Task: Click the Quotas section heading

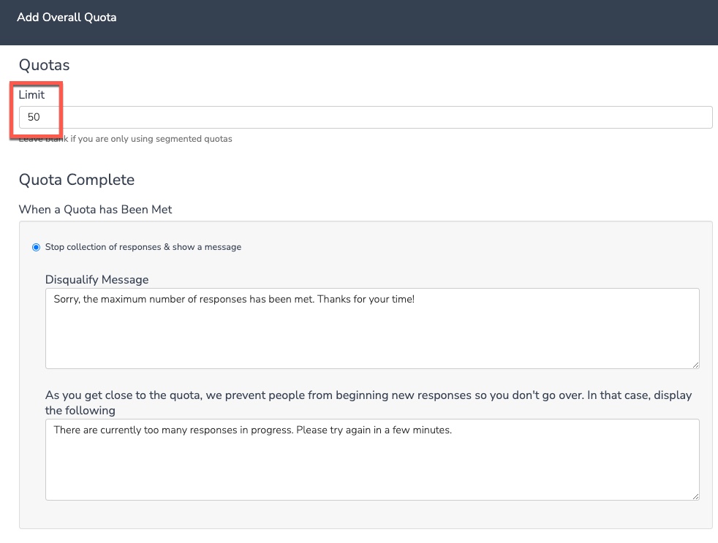Action: pyautogui.click(x=44, y=65)
